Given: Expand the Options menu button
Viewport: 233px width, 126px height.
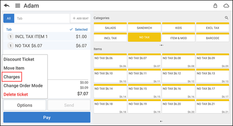Looking at the screenshot, I should [25, 105].
